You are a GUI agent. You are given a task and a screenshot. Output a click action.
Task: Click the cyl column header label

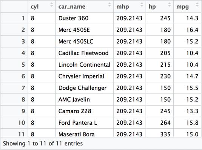[x=34, y=7]
